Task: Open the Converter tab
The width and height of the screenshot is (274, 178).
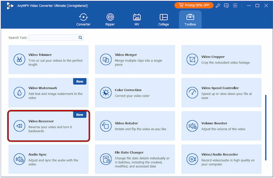Action: click(84, 20)
